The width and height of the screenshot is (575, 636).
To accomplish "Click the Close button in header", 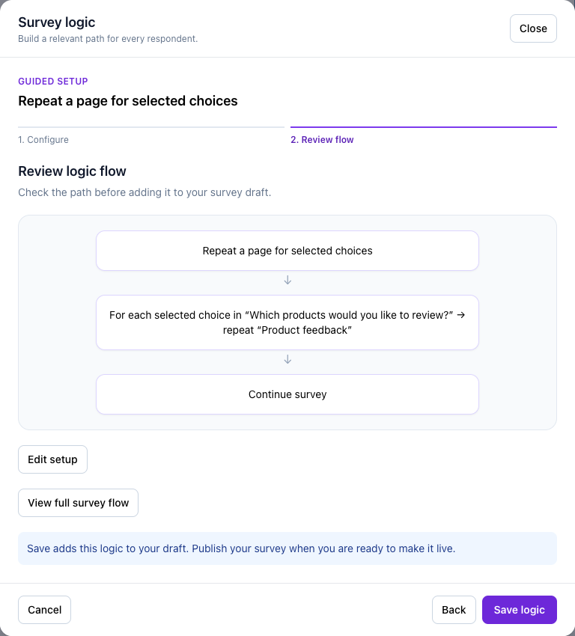I will coord(533,28).
